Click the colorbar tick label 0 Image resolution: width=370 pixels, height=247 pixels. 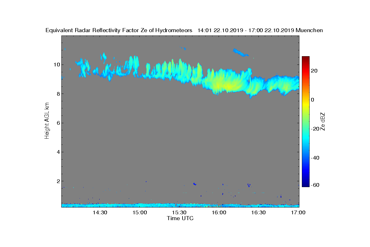point(313,100)
